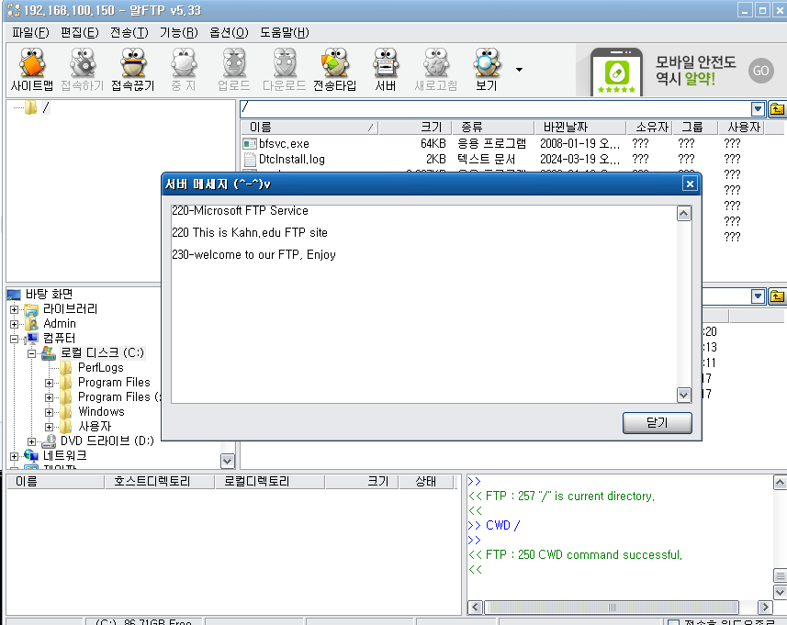
Task: Click the 'CWD /' log line
Action: point(502,525)
